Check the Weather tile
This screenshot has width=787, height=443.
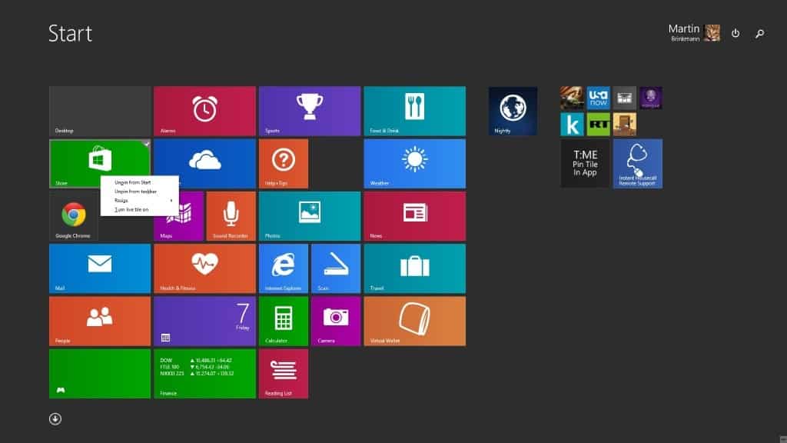click(x=414, y=163)
